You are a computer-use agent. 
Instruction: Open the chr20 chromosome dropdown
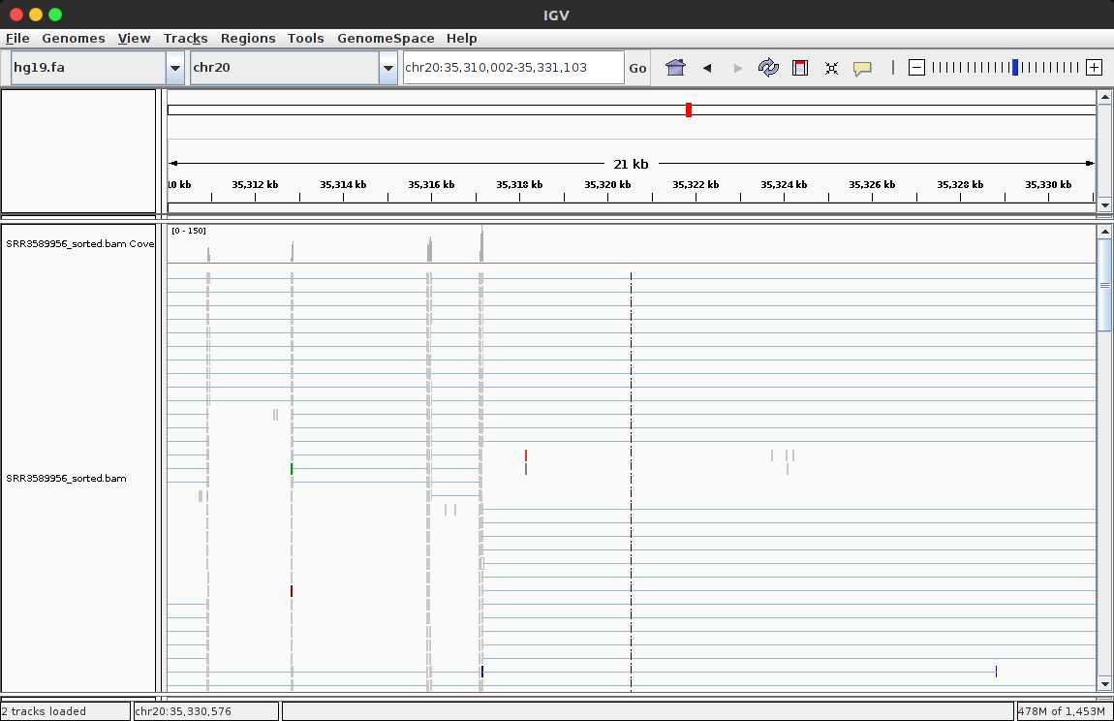(x=387, y=68)
